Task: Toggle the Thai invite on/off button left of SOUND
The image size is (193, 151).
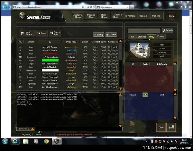Action: coord(98,34)
